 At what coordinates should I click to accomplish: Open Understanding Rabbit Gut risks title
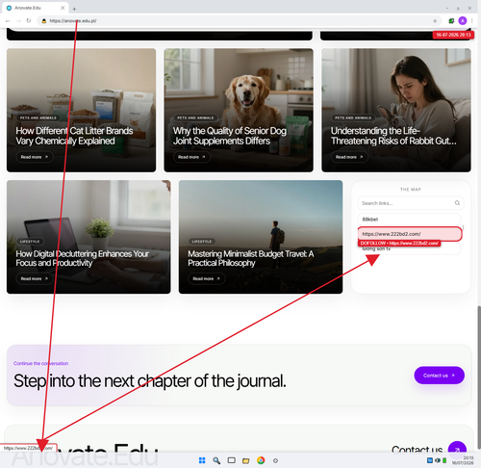(393, 136)
